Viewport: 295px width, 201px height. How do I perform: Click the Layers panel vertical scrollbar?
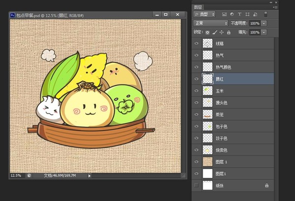[x=276, y=118]
